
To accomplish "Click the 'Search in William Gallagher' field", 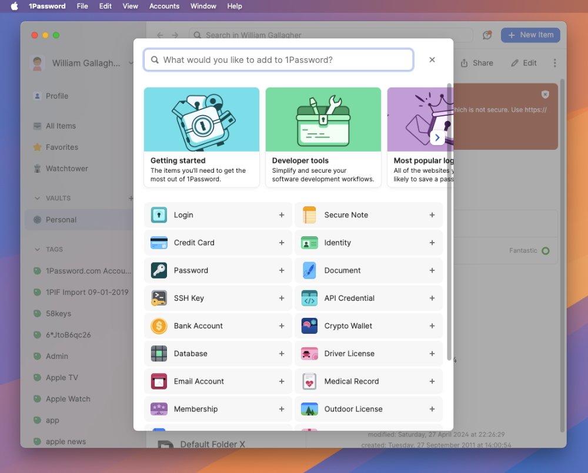I will [x=330, y=35].
